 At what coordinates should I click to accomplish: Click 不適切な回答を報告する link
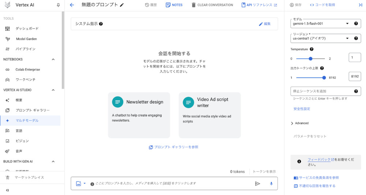315,186
